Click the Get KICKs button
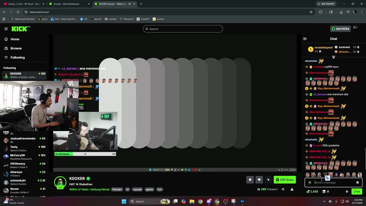Screen dimensions: 366x206 [341, 29]
